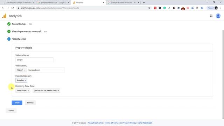
Task: Click the Send feedback footer link
Action: (x=145, y=123)
